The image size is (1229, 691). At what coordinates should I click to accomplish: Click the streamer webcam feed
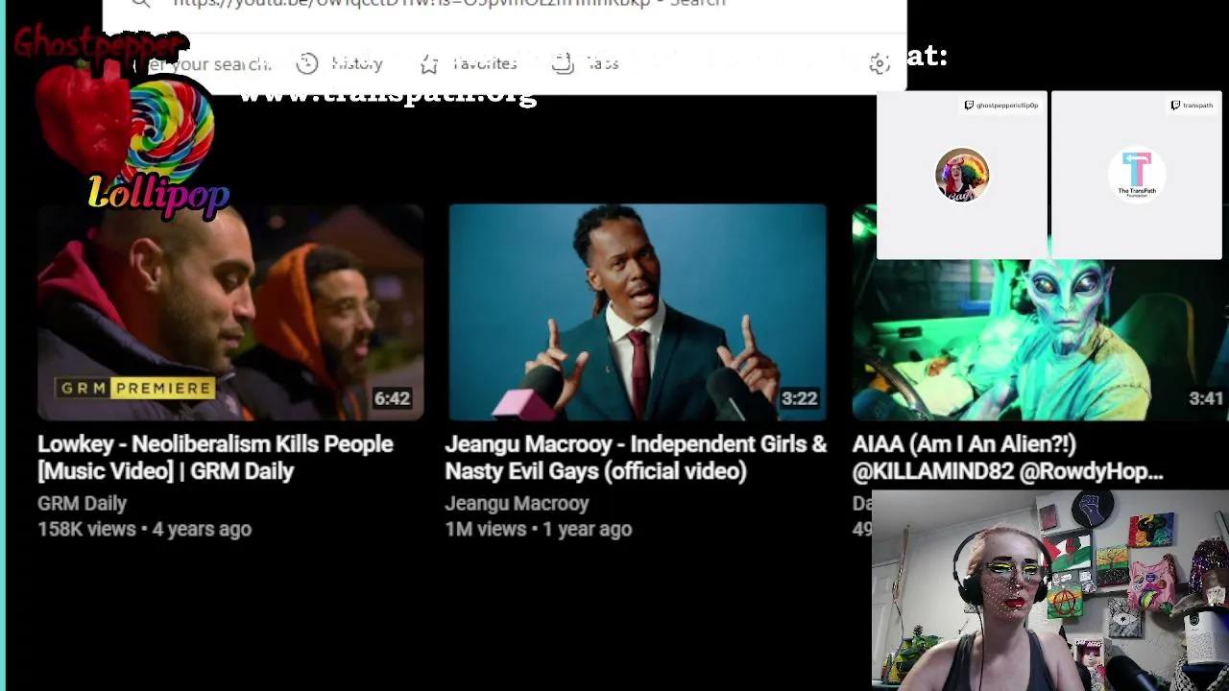point(1050,590)
